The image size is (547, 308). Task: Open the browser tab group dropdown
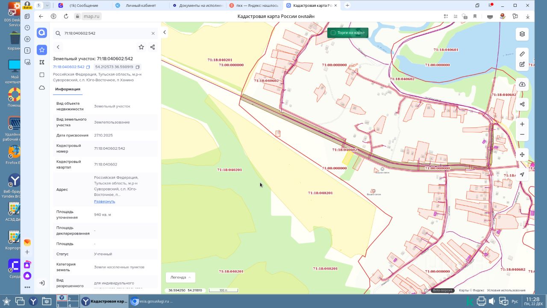click(x=47, y=5)
